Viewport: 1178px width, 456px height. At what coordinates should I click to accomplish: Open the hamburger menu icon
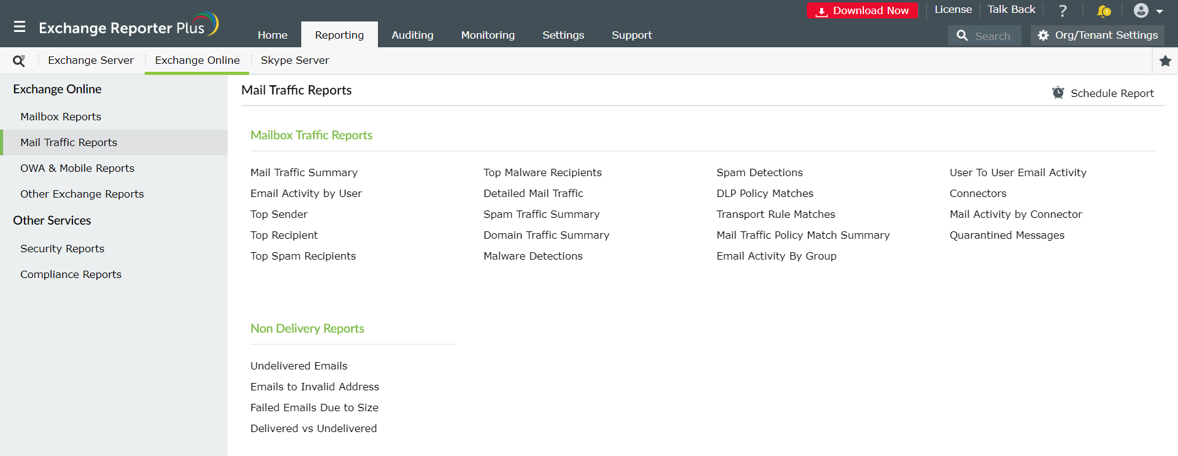(x=20, y=27)
